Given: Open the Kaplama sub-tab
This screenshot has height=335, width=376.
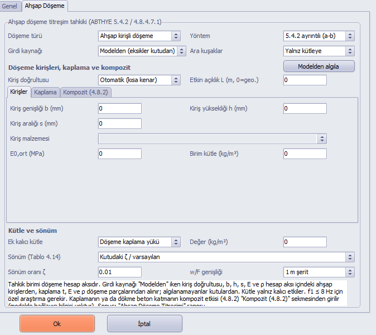Looking at the screenshot, I should (x=45, y=92).
